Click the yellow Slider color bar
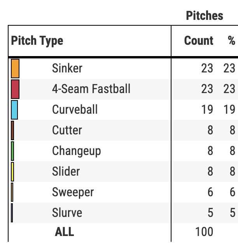The height and width of the screenshot is (243, 238). (12, 171)
